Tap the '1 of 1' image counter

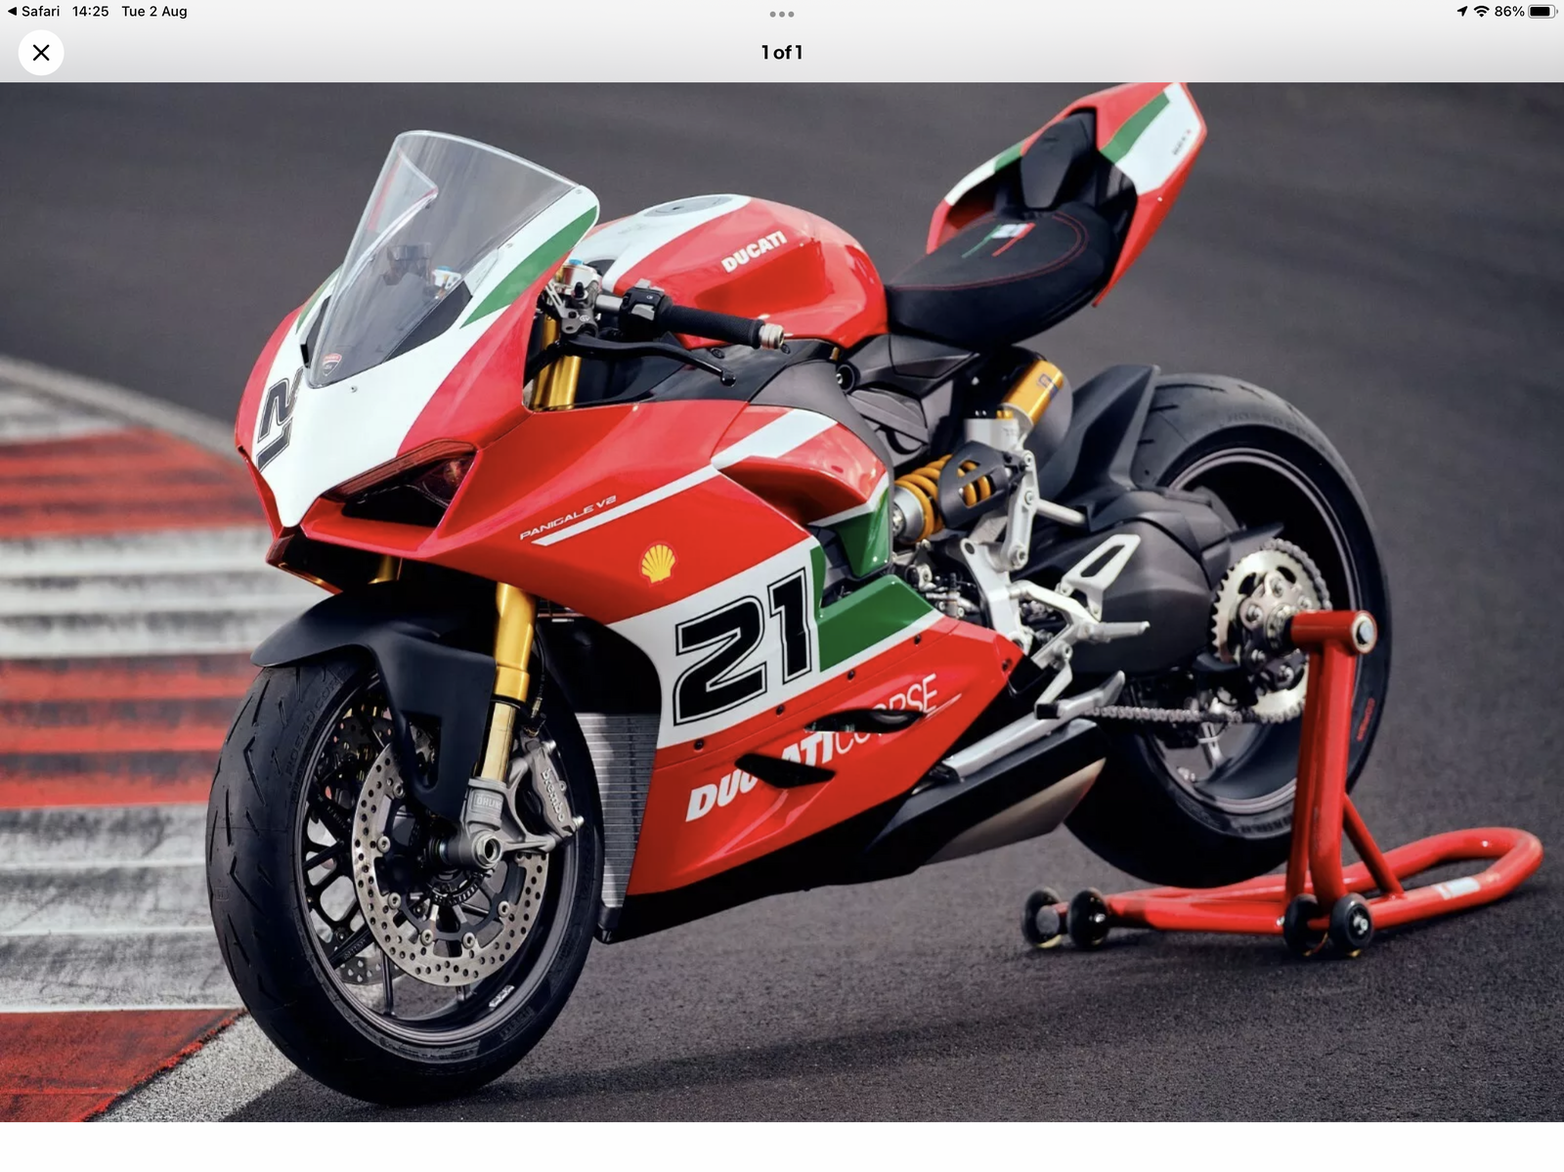coord(782,53)
